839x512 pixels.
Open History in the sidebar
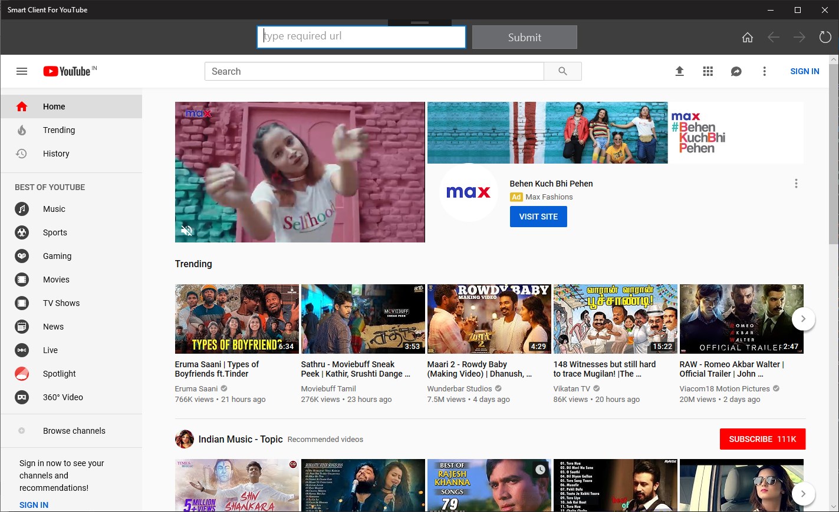[x=71, y=154]
